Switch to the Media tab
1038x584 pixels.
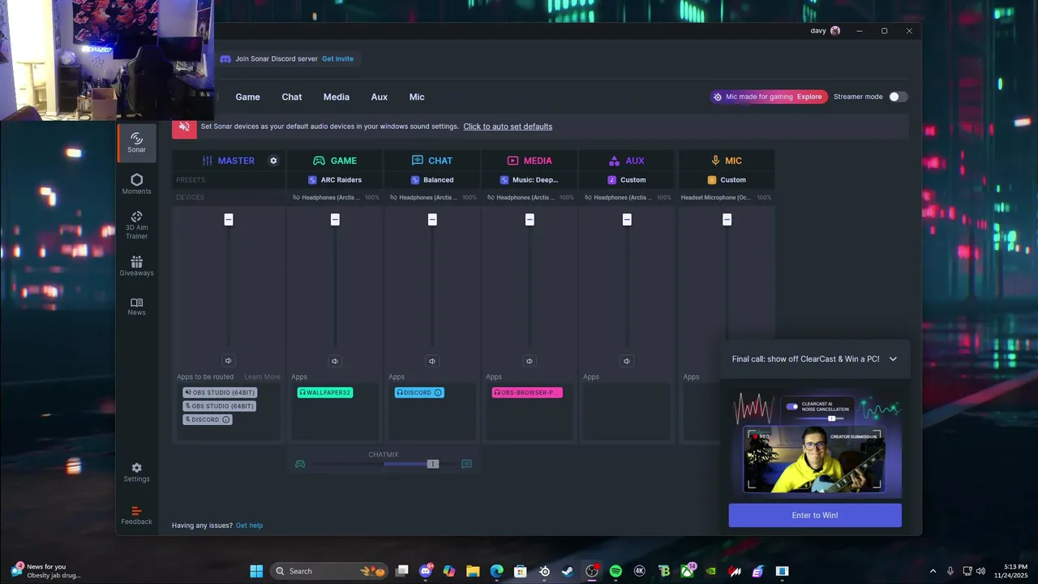tap(337, 97)
